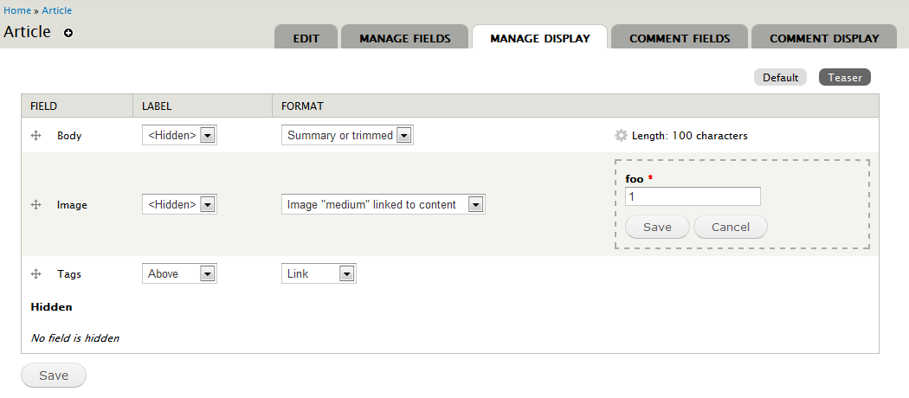This screenshot has width=909, height=398.
Task: Open the Tags label dropdown
Action: 179,274
